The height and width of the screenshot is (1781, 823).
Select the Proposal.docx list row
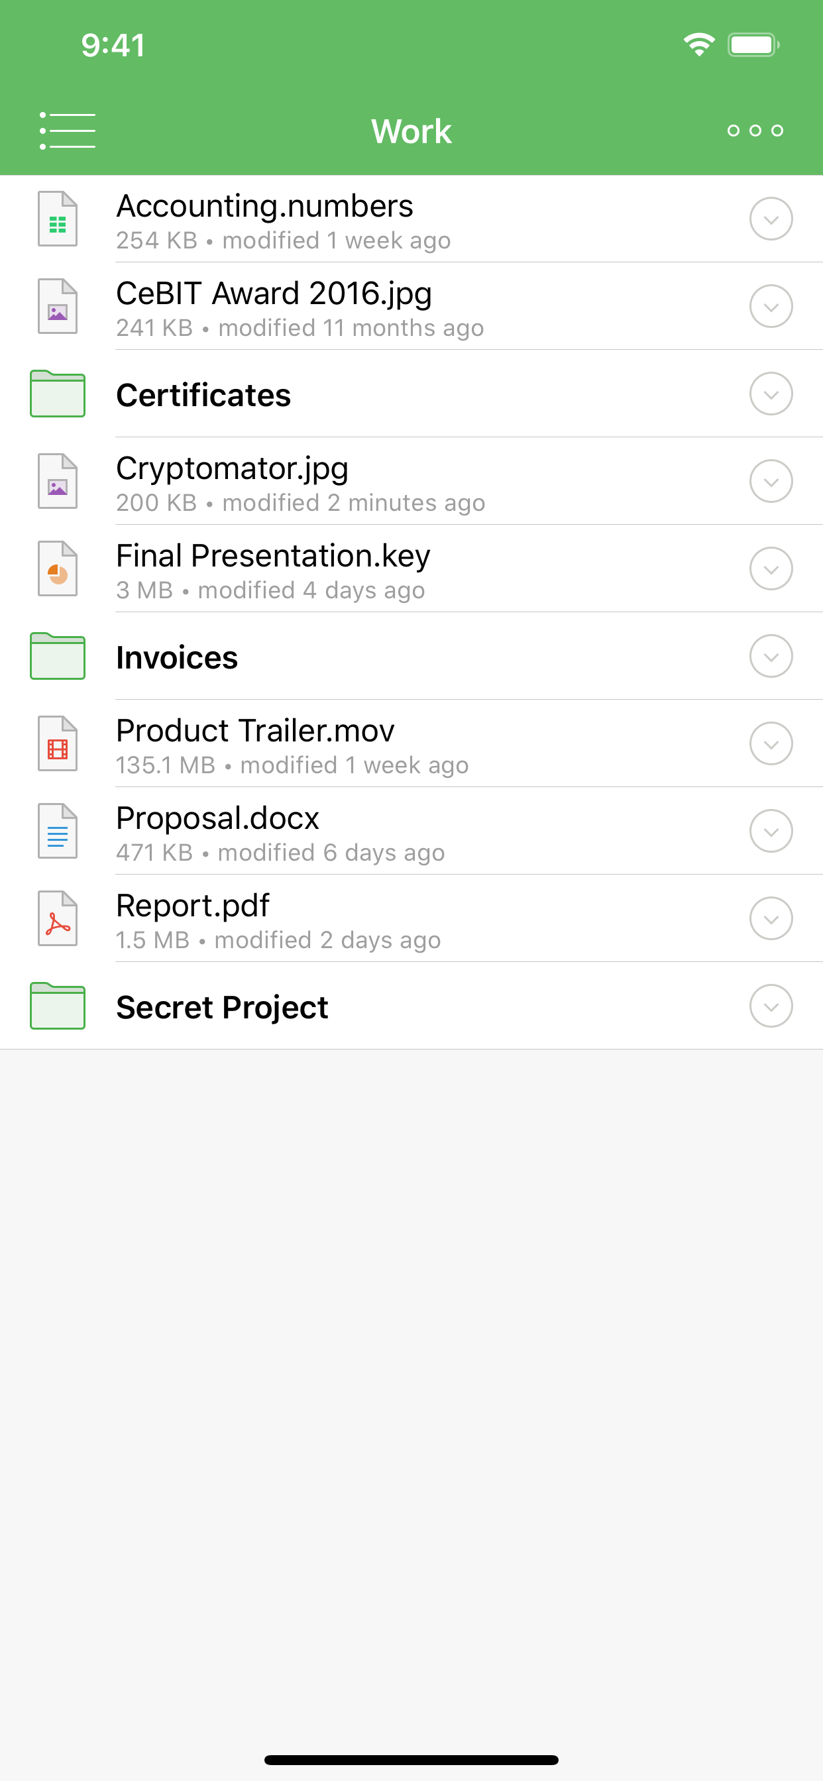pos(346,831)
